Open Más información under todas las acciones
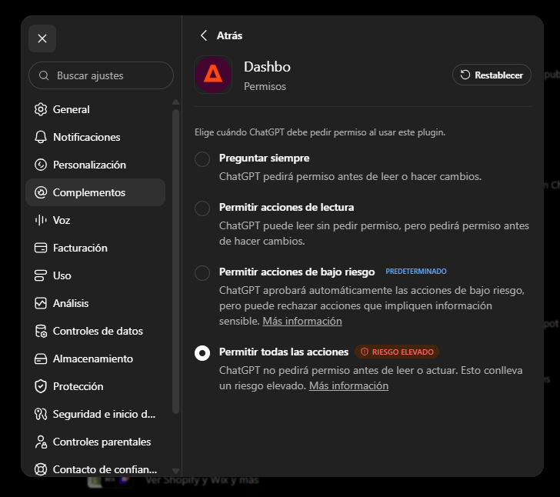The width and height of the screenshot is (560, 497). click(x=348, y=386)
